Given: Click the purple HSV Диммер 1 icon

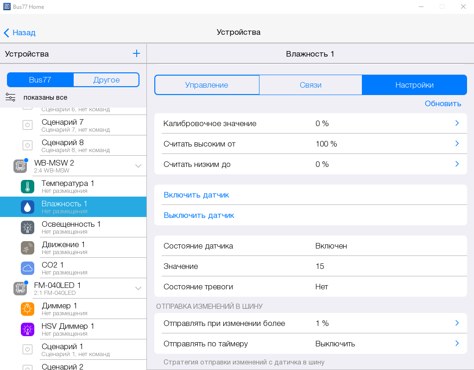Looking at the screenshot, I should click(27, 329).
